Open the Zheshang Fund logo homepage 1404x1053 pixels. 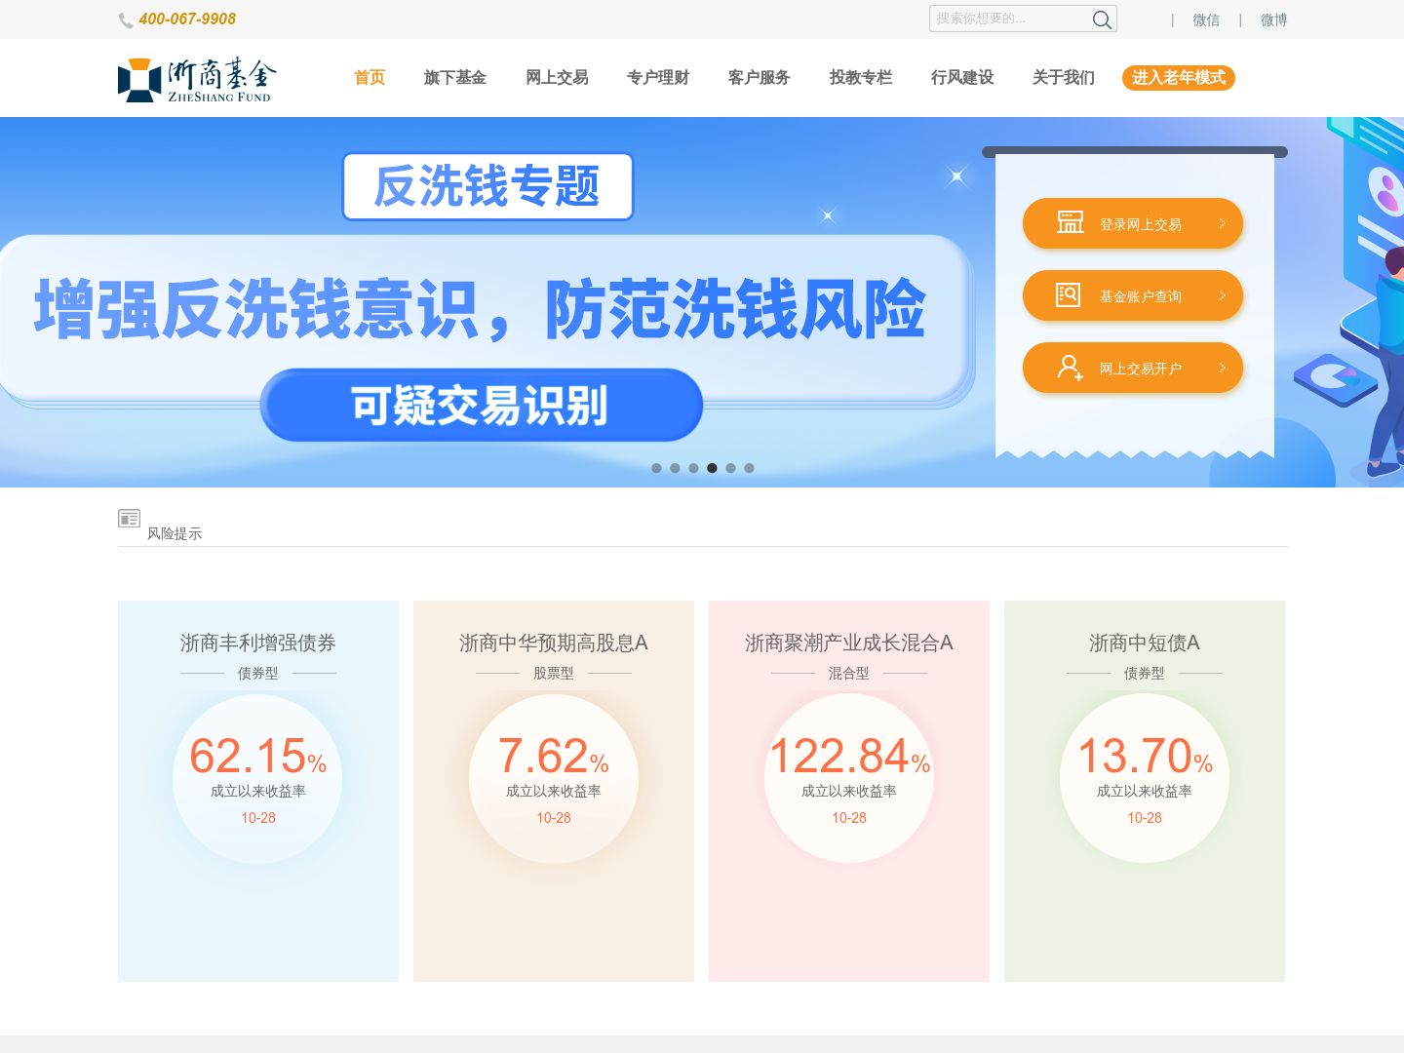point(197,80)
